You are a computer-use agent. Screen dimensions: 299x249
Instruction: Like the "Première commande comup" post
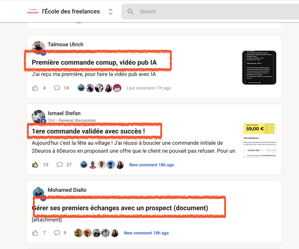pyautogui.click(x=35, y=88)
